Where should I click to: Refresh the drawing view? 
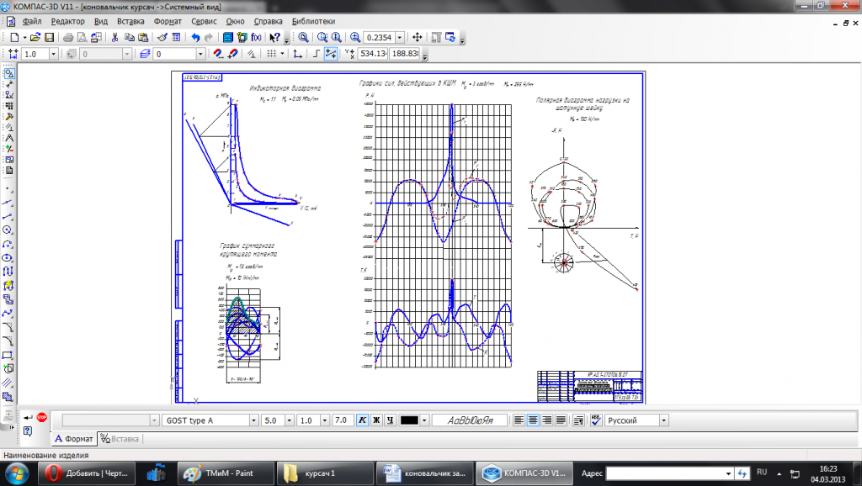click(451, 37)
